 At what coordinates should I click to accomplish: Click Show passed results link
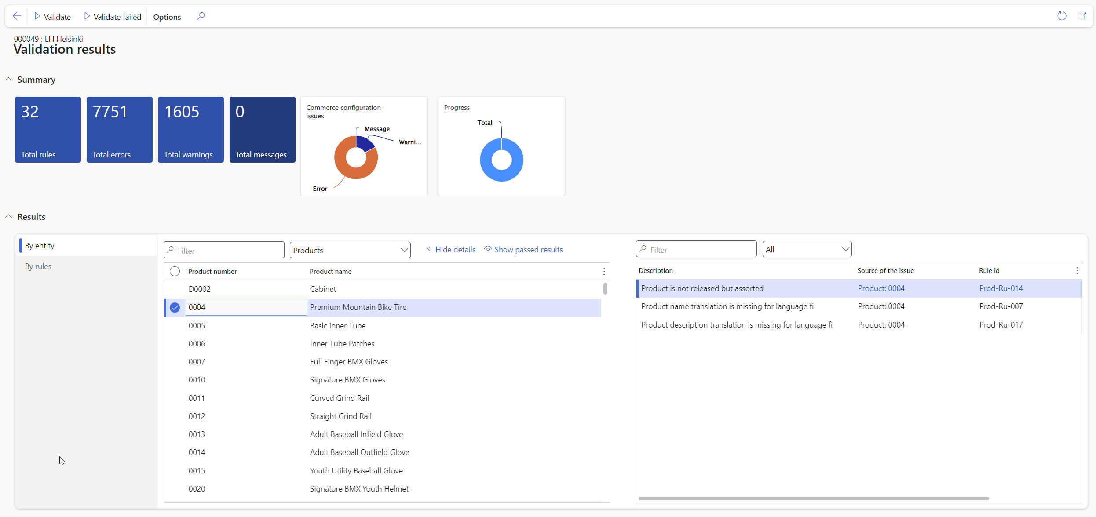[523, 249]
